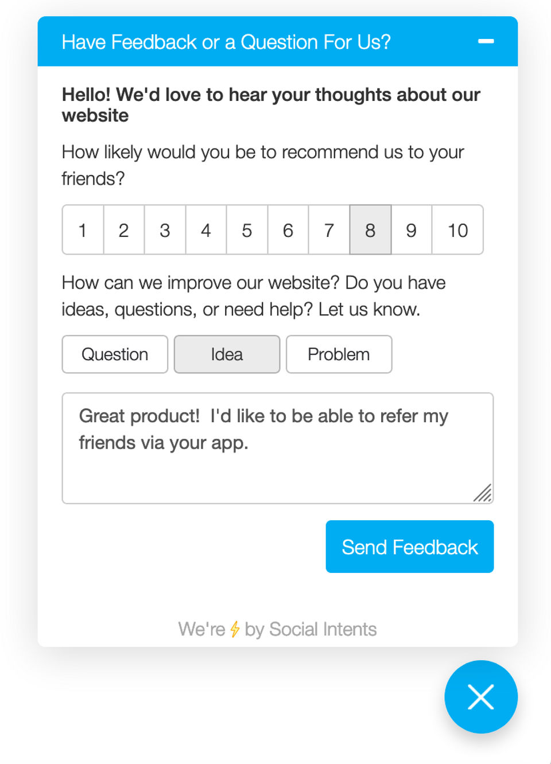The width and height of the screenshot is (551, 764).
Task: Switch feedback type to Problem
Action: (339, 354)
